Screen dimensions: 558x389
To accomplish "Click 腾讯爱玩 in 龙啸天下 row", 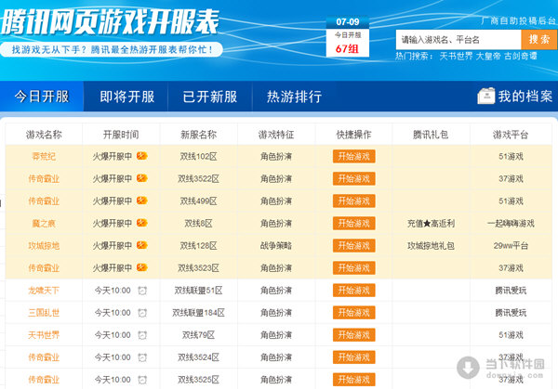I will click(x=511, y=291).
